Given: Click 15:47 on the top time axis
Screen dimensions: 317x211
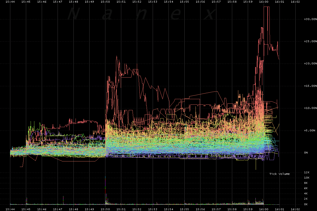Looking at the screenshot, I should (x=58, y=2).
